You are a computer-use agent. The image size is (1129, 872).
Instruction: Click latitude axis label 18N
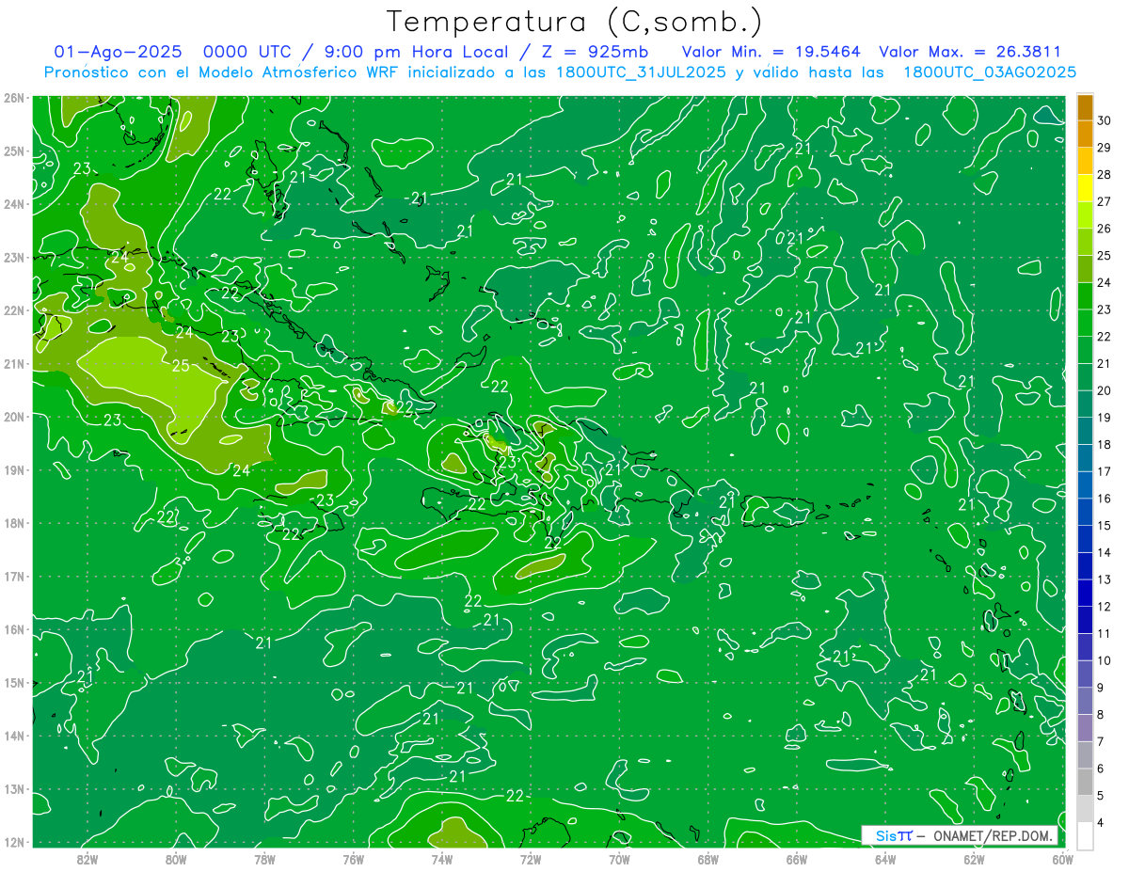(14, 523)
